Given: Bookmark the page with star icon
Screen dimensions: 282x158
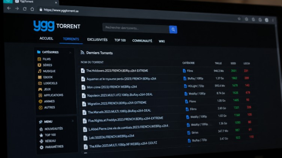Looking at the screenshot, I should [x=239, y=18].
